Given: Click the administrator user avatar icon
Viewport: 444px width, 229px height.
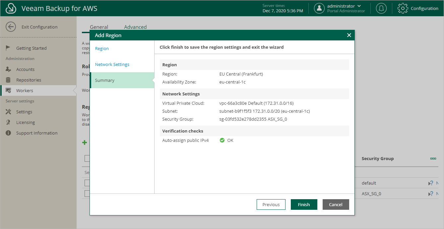Looking at the screenshot, I should (319, 8).
